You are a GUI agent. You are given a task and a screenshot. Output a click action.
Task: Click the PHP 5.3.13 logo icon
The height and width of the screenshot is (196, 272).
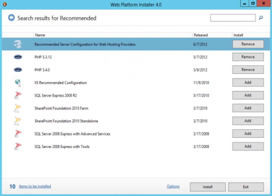[18, 57]
